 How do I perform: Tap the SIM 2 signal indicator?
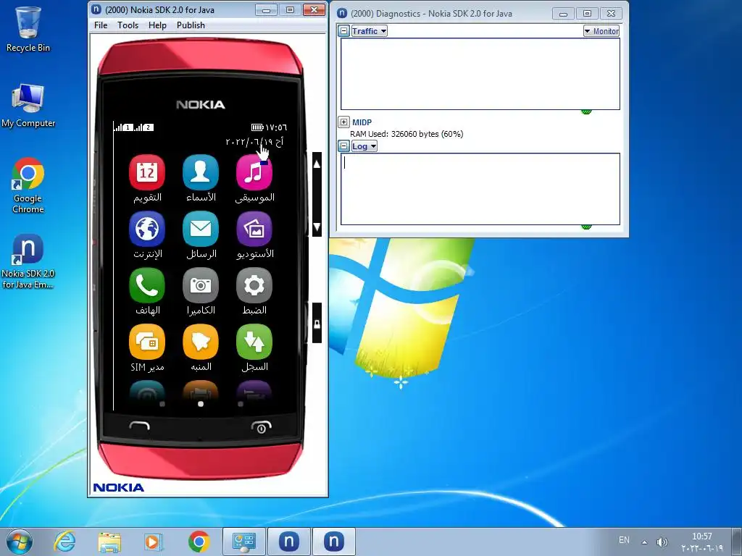[x=144, y=127]
